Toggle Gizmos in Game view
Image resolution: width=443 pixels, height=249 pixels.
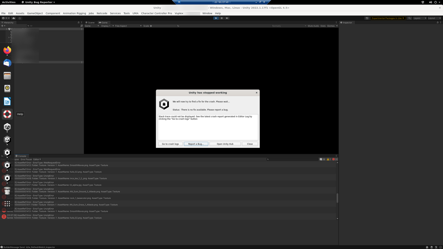[x=331, y=26]
